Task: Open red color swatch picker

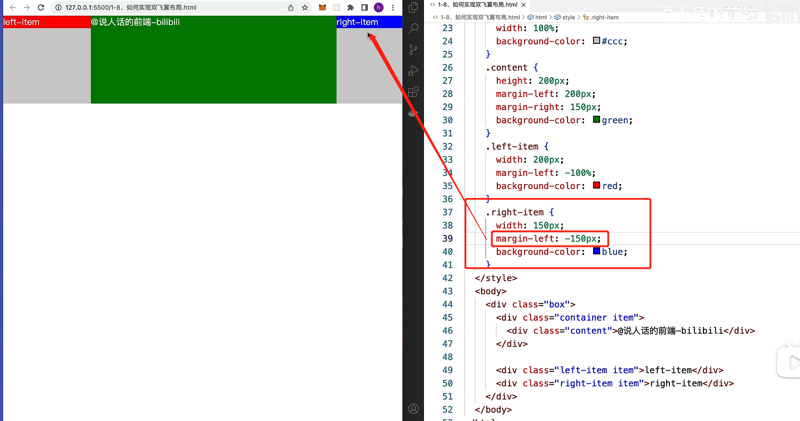Action: (x=597, y=185)
